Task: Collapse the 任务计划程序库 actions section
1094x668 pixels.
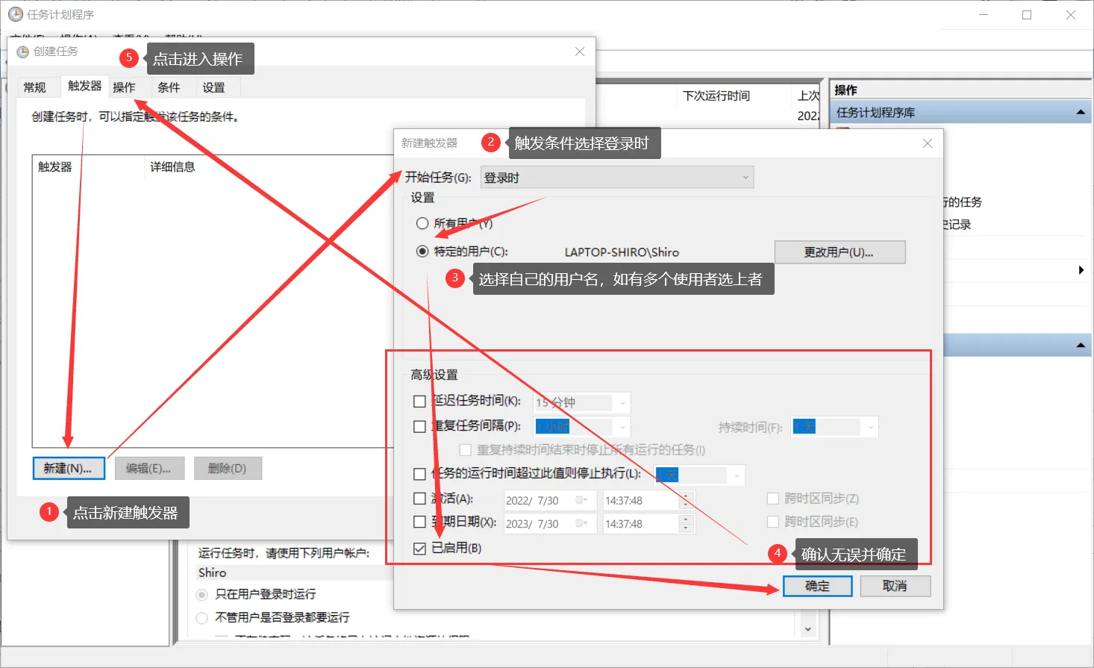Action: (x=1081, y=113)
